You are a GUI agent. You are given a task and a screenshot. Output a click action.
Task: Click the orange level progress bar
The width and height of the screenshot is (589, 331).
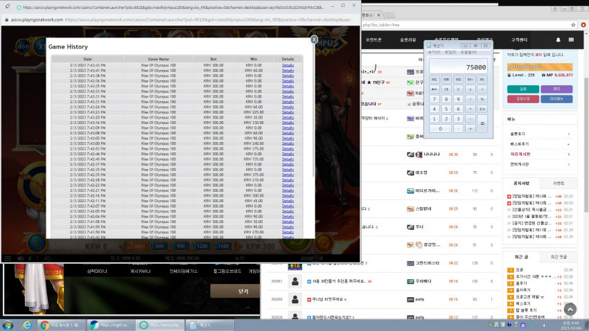coord(540,66)
